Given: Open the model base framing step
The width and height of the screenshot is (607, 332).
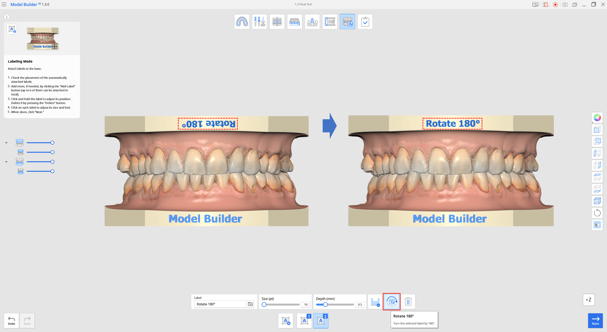Looking at the screenshot, I should (x=330, y=22).
